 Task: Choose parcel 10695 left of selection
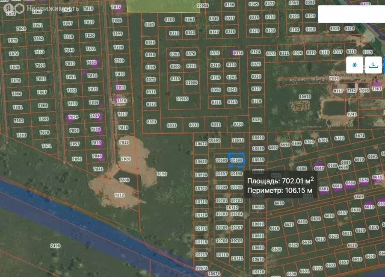[x=221, y=160]
